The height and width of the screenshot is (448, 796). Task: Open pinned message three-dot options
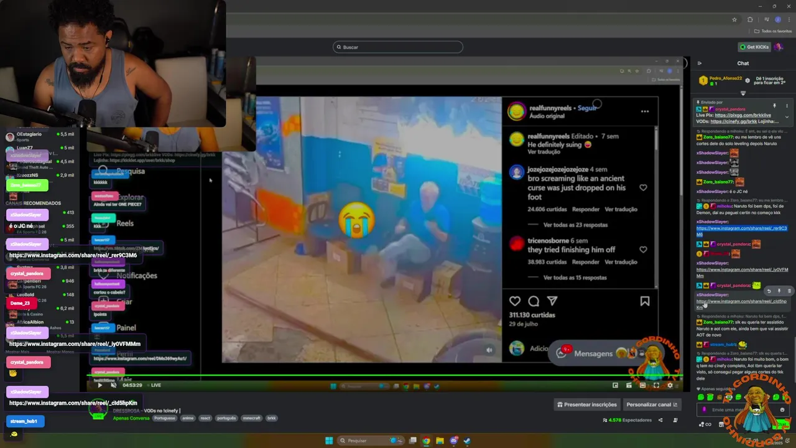click(787, 106)
